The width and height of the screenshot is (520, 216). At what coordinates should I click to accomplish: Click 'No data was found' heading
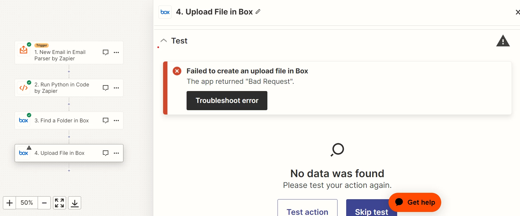pyautogui.click(x=337, y=173)
